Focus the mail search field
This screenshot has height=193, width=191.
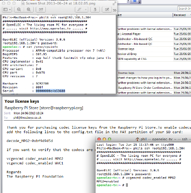click(x=184, y=9)
